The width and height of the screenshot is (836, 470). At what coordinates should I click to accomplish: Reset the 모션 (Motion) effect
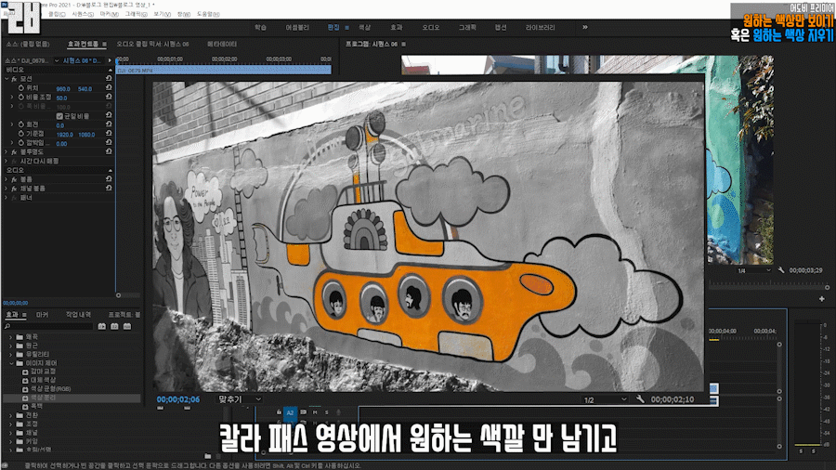pos(109,78)
